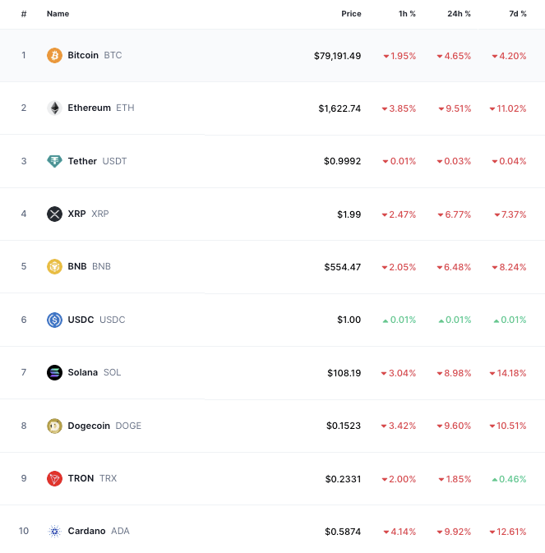Open the Bitcoin name link
Viewport: 545px width, 553px height.
pyautogui.click(x=83, y=55)
